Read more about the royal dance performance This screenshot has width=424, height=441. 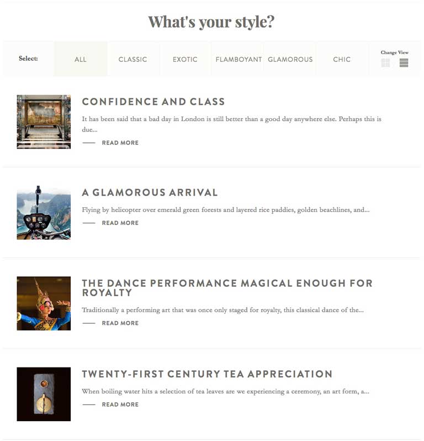120,323
